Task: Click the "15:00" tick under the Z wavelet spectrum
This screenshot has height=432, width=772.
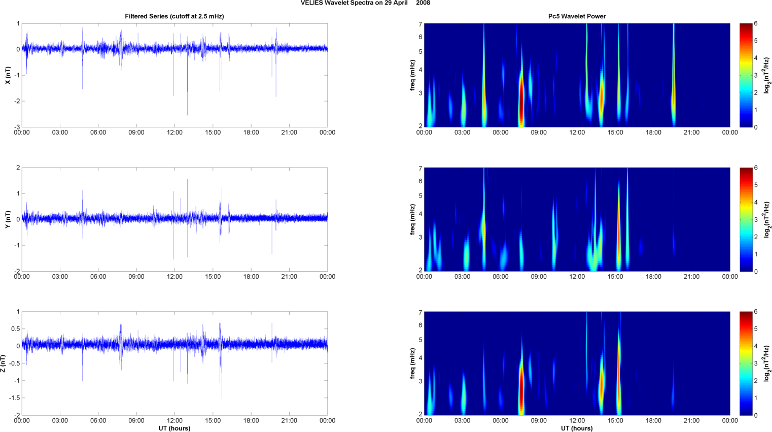Action: (615, 420)
